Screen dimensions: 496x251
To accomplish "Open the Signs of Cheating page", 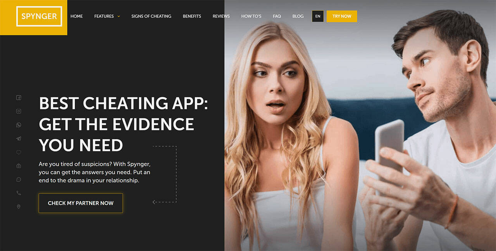I will [x=151, y=16].
